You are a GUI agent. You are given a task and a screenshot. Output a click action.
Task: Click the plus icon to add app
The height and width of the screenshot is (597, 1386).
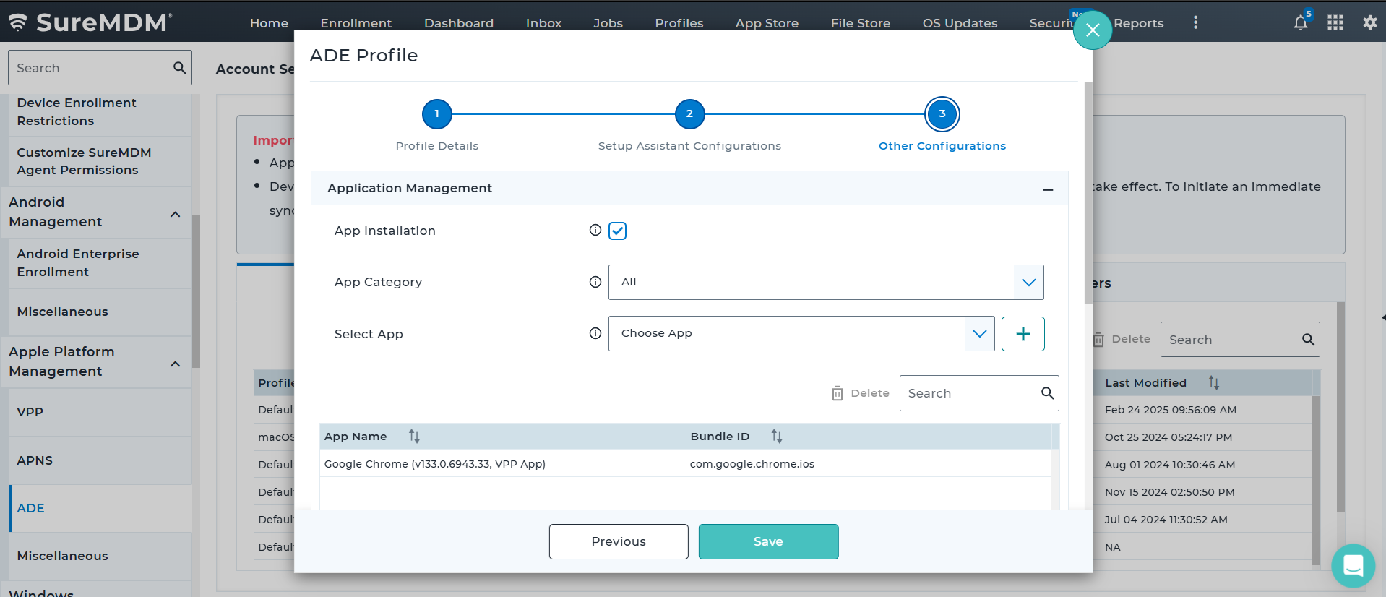pos(1023,334)
